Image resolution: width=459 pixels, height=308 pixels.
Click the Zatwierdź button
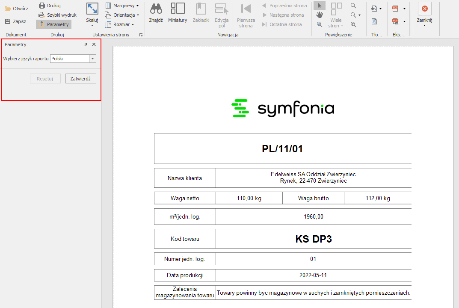click(x=80, y=79)
